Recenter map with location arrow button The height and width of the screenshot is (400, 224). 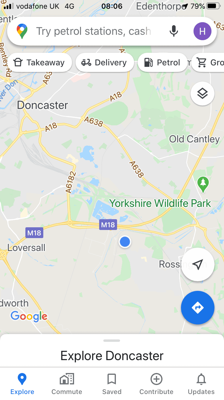click(198, 264)
